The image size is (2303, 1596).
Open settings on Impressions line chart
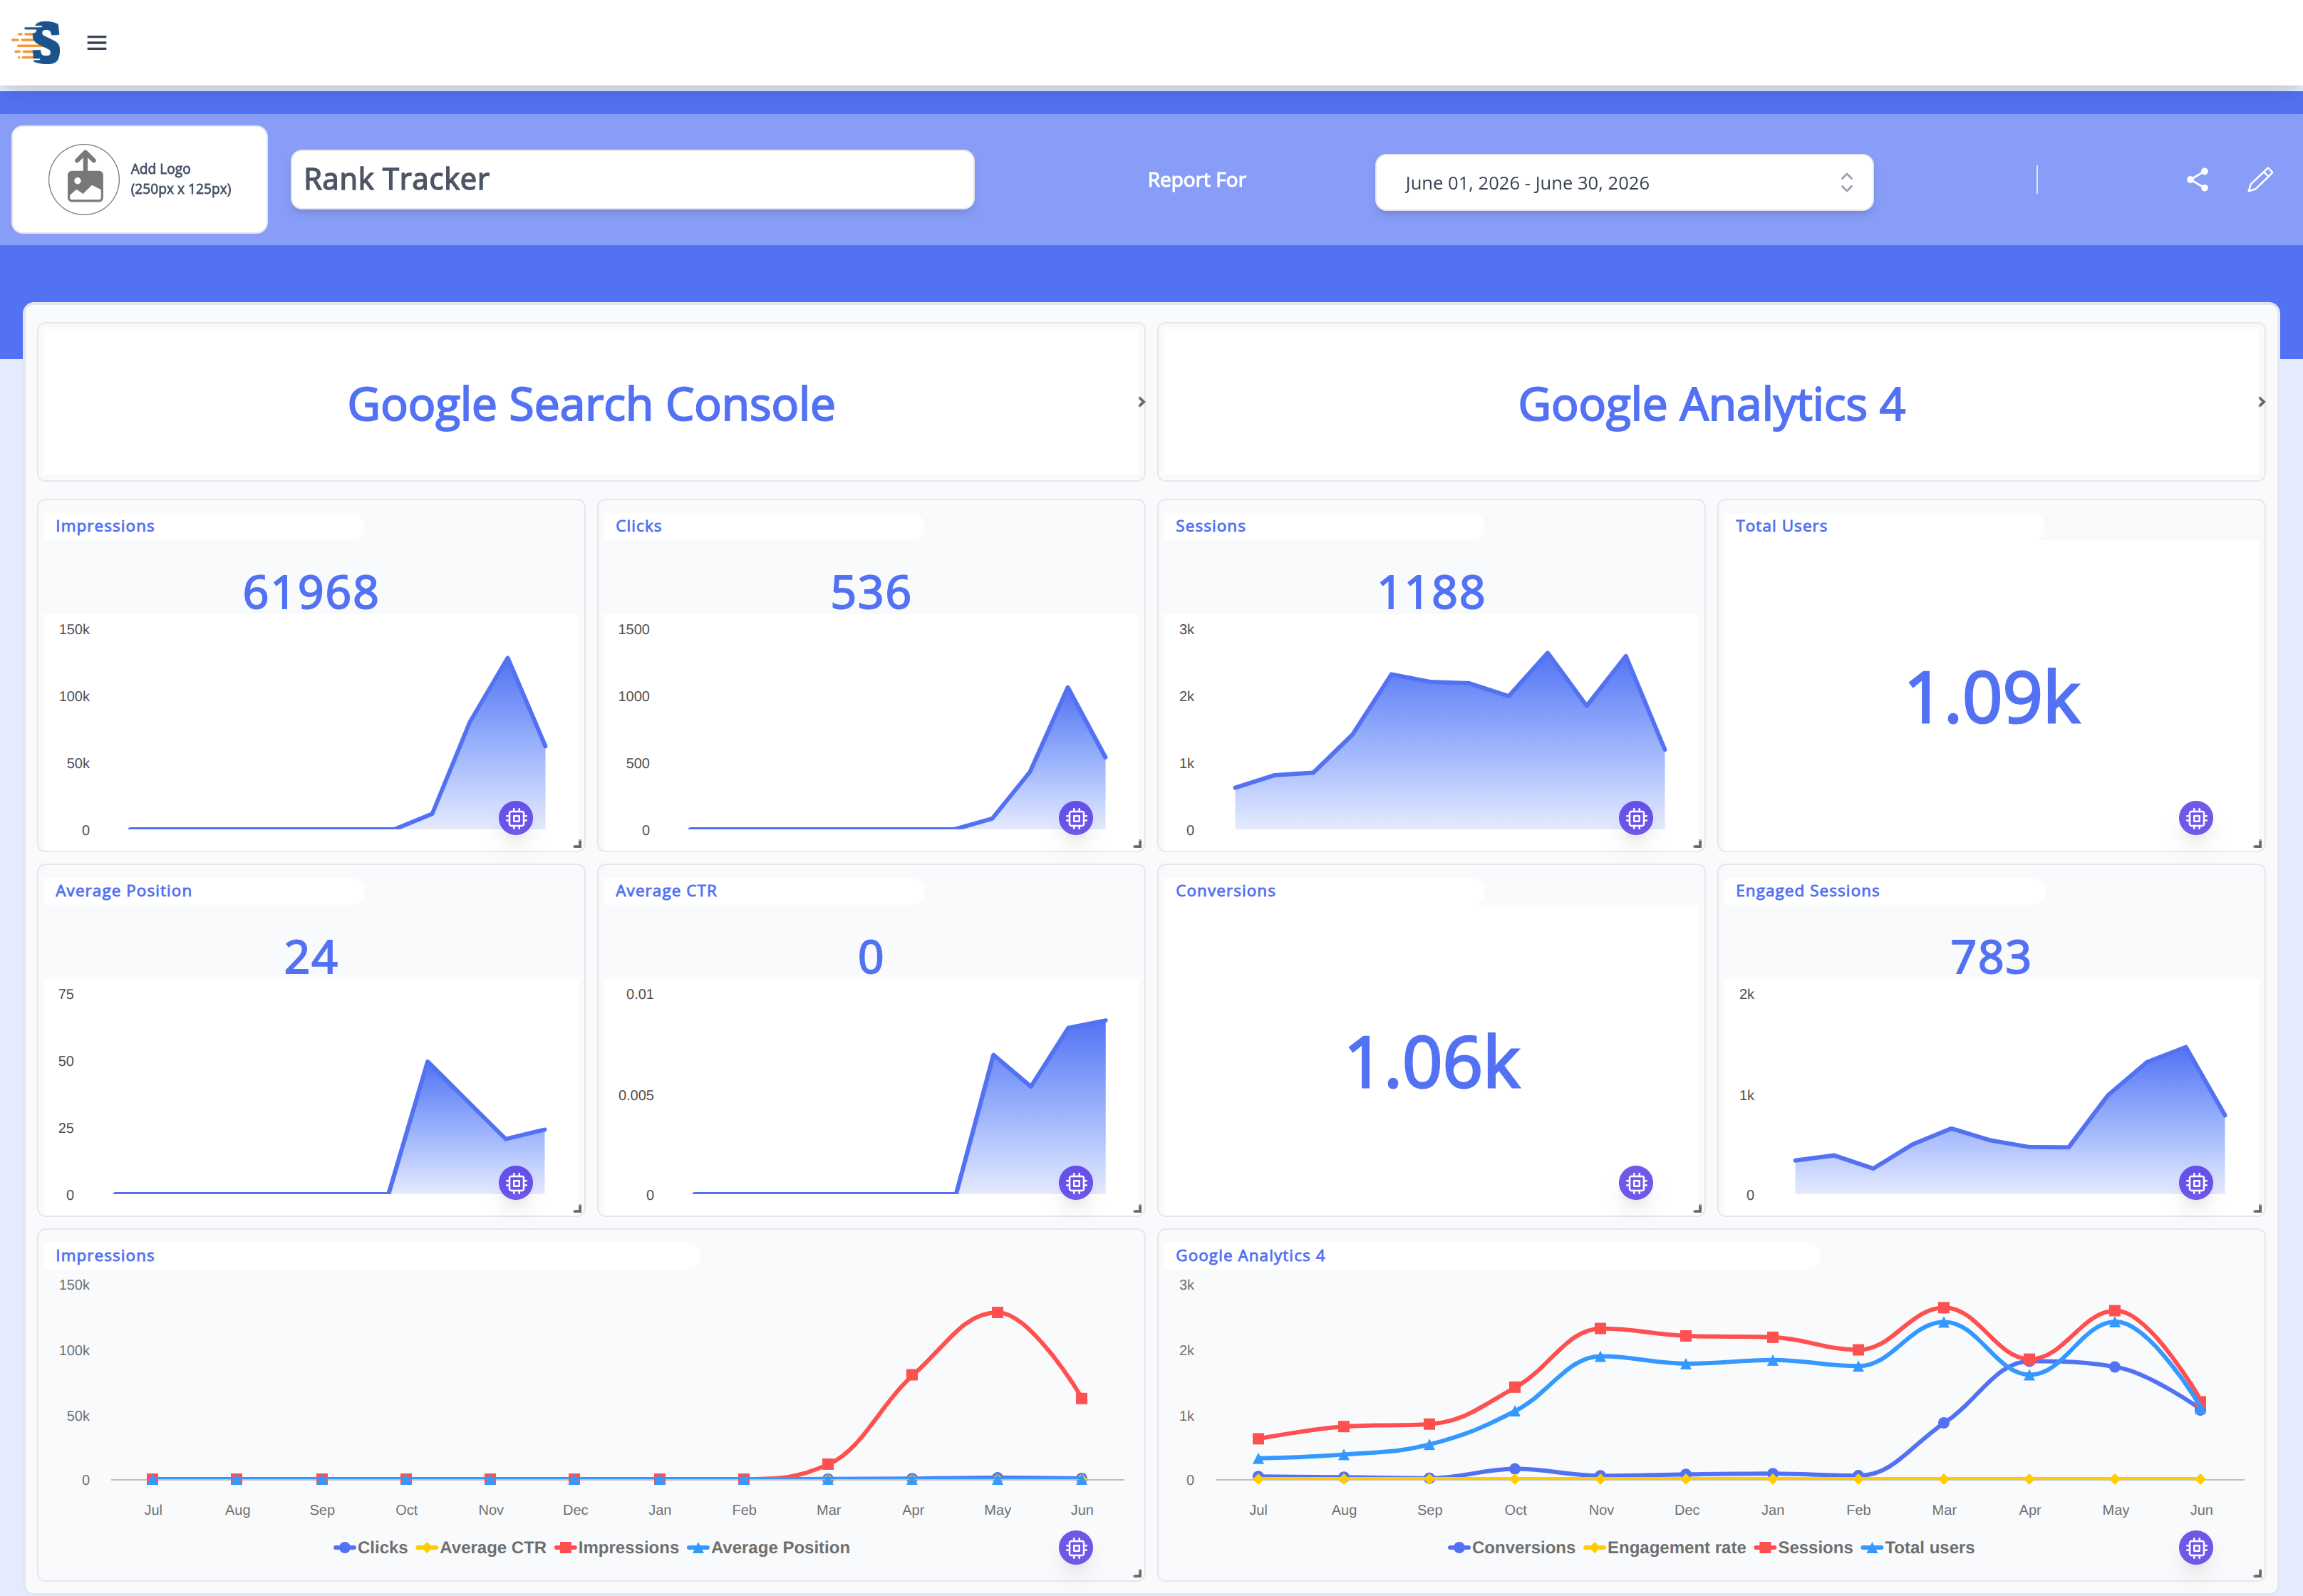[x=1076, y=1548]
